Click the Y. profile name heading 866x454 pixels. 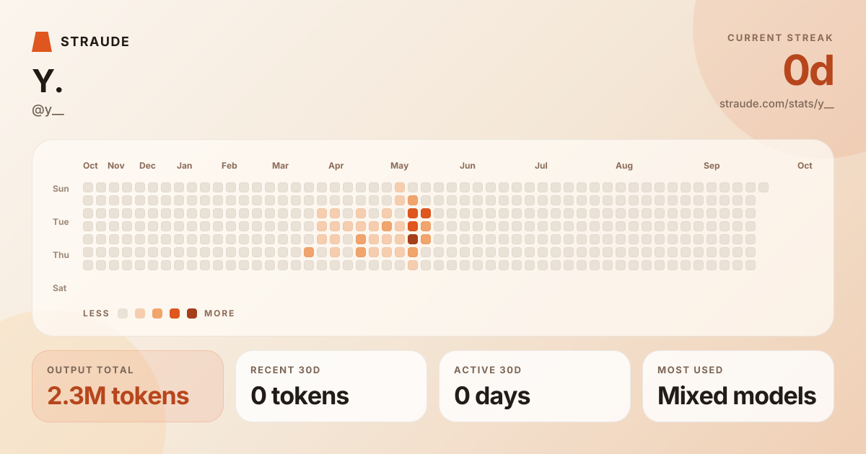(48, 81)
